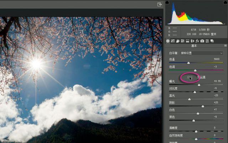Screen dimensions: 228x143
Task: Click the 阴影 shadows label
Action: 172,103
